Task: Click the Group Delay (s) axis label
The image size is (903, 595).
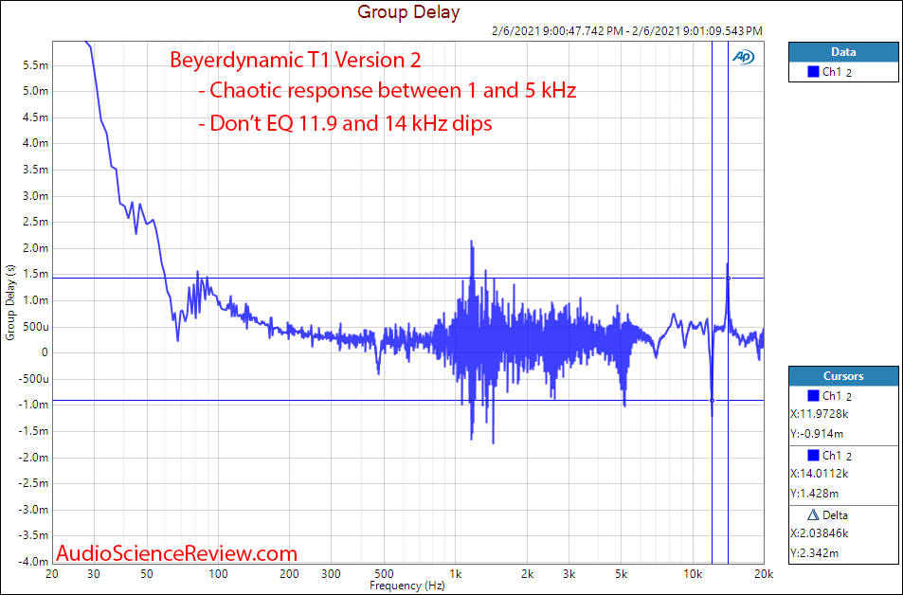Action: (x=10, y=303)
